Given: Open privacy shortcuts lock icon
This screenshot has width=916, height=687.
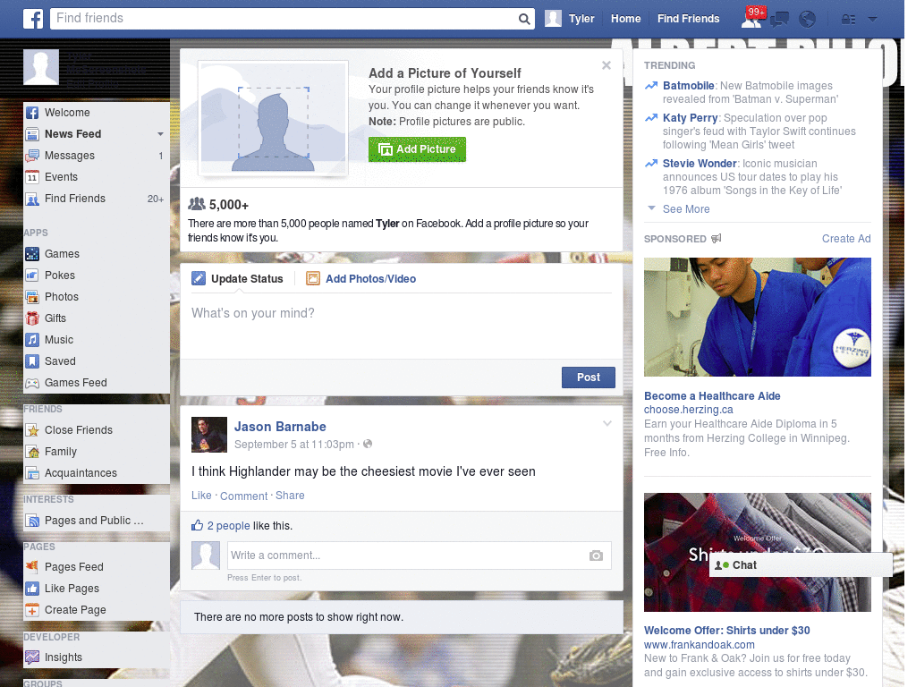Looking at the screenshot, I should pos(848,20).
